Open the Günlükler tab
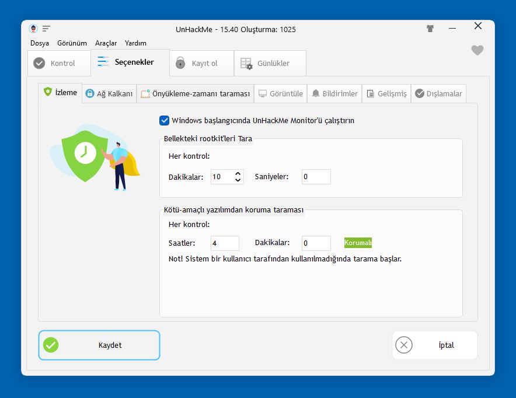516x398 pixels. tap(270, 63)
